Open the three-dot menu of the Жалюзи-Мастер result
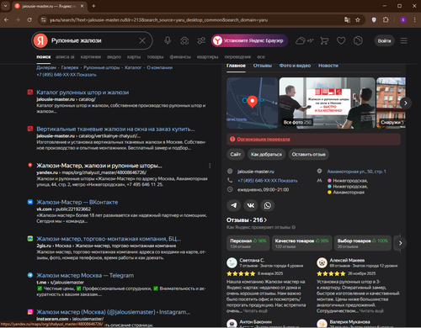 point(210,166)
